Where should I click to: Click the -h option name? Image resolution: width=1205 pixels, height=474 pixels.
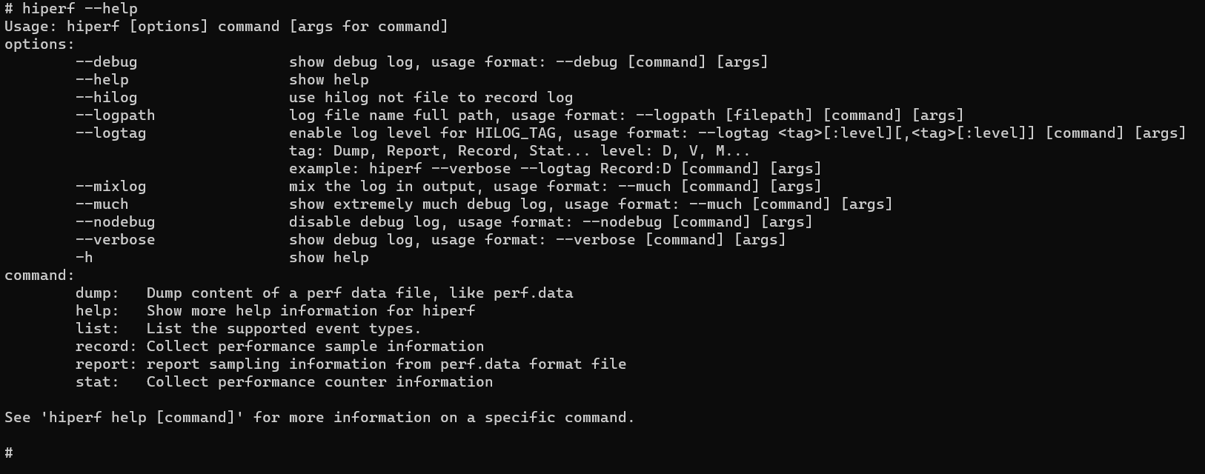tap(84, 258)
